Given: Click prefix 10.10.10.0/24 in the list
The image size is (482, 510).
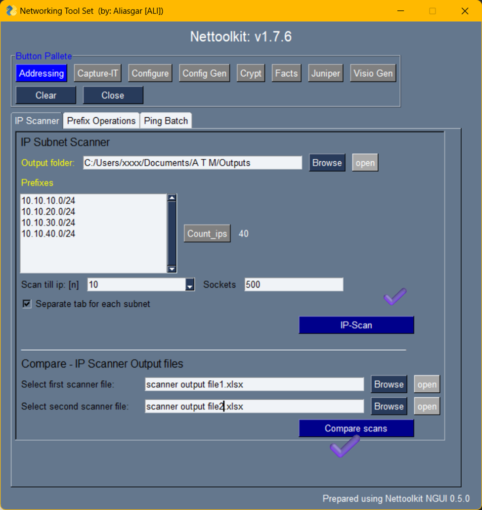Looking at the screenshot, I should (48, 200).
